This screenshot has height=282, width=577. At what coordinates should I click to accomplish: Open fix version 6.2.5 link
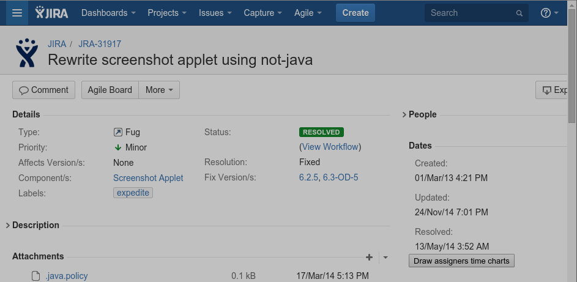(308, 178)
